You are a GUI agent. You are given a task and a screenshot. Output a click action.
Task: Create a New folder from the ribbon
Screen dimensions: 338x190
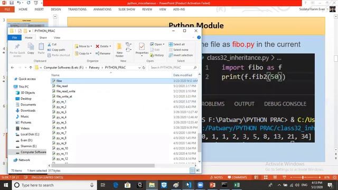(x=119, y=50)
